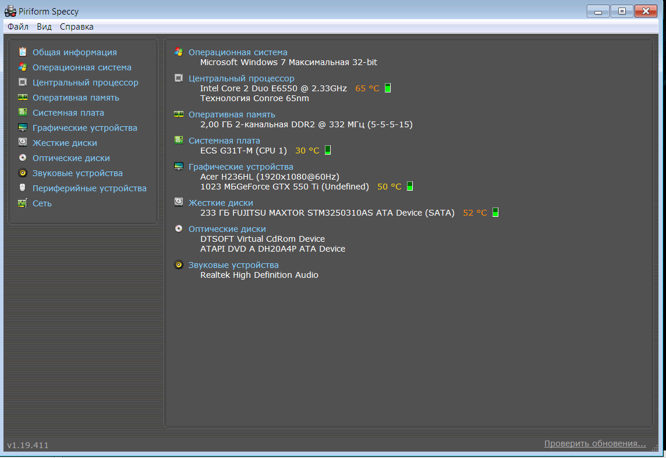The height and width of the screenshot is (458, 666).
Task: Click the hard disk temperature indicator by 52 °C
Action: 495,213
